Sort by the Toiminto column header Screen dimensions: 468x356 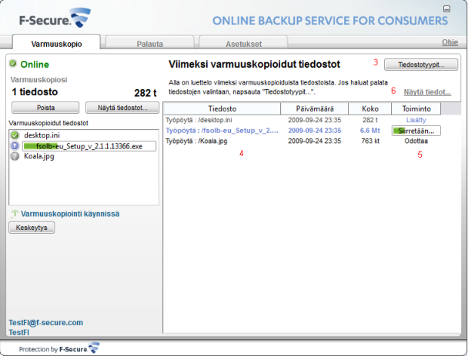(x=416, y=108)
